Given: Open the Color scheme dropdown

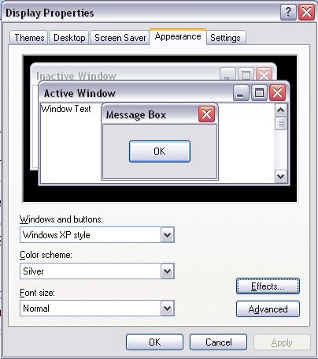Looking at the screenshot, I should 168,271.
